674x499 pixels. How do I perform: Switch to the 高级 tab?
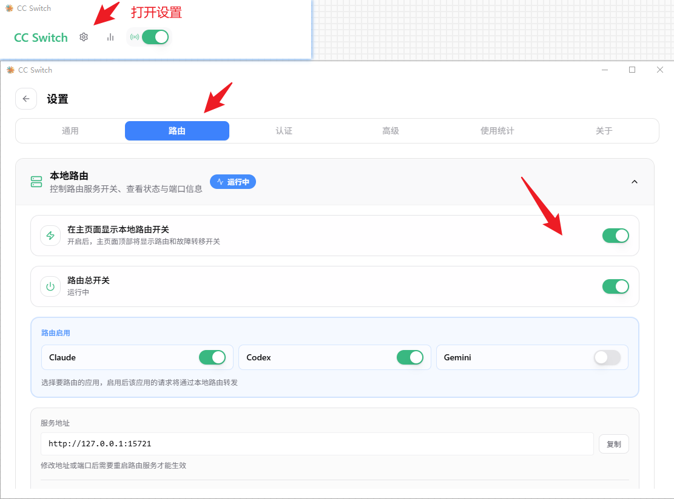[390, 131]
